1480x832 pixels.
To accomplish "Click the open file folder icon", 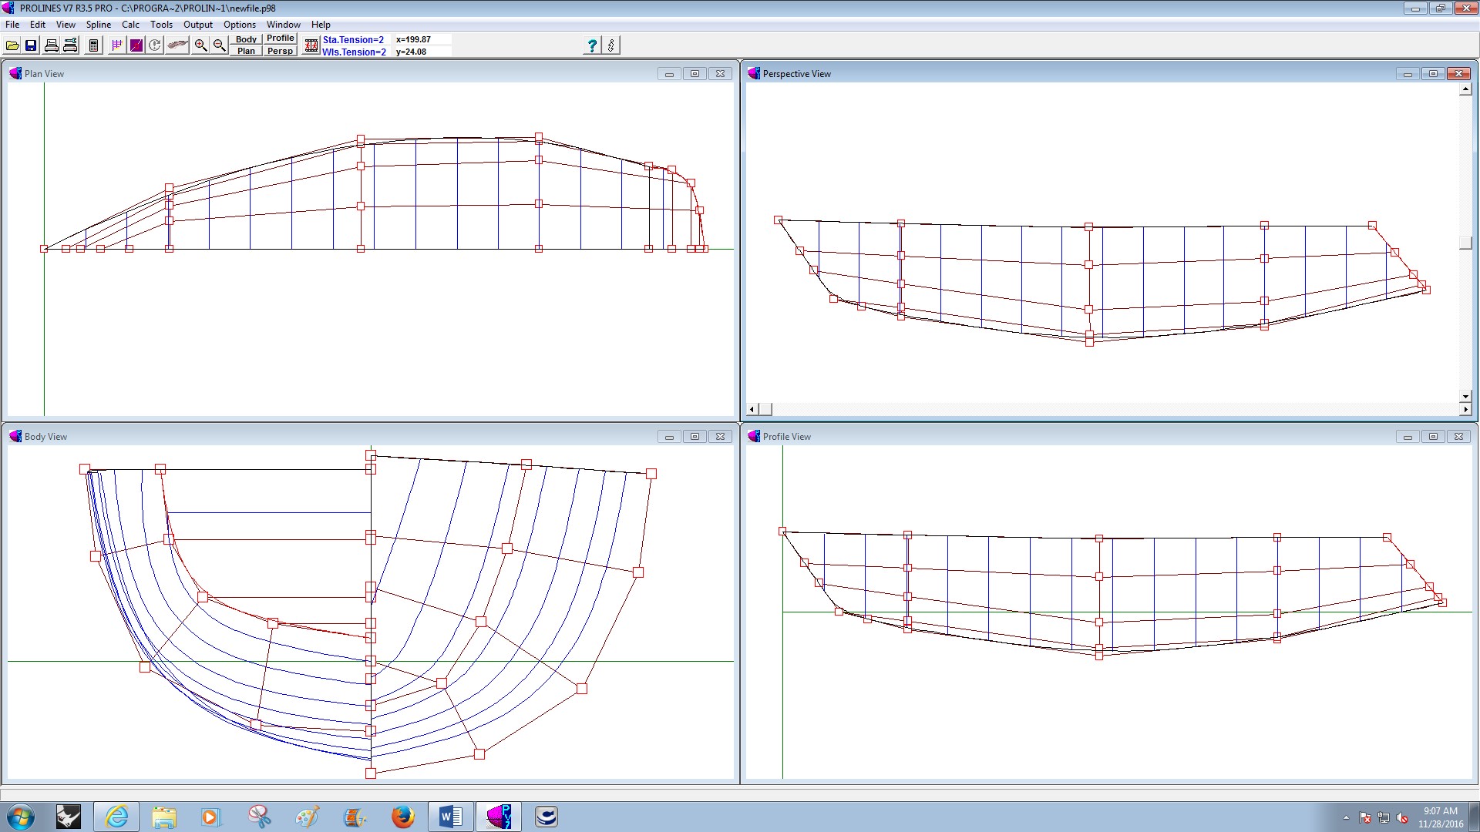I will pyautogui.click(x=12, y=45).
